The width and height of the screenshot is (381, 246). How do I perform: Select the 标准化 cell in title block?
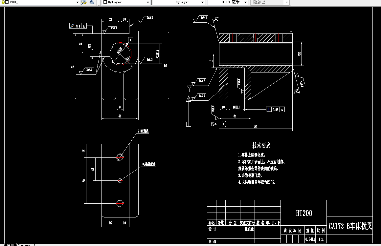[249, 229]
